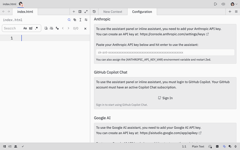
Task: Click the diagnostics checkmark
Action: click(x=23, y=146)
